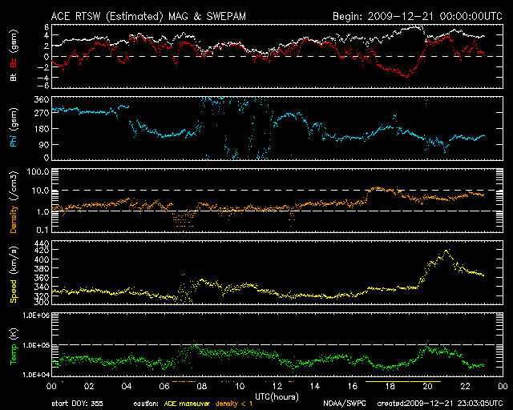Click the '1.0E+06' temperature tick label
The width and height of the screenshot is (513, 410).
(36, 316)
